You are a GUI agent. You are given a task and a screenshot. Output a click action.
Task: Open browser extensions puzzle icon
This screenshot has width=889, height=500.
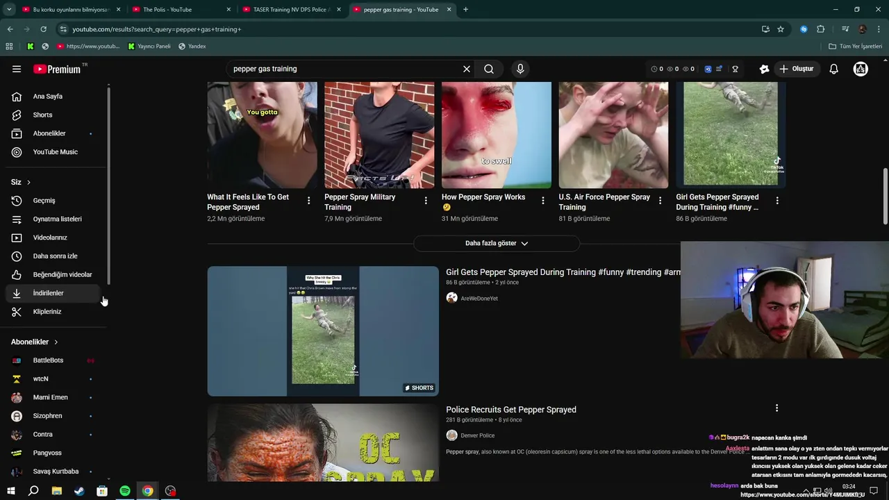point(821,29)
